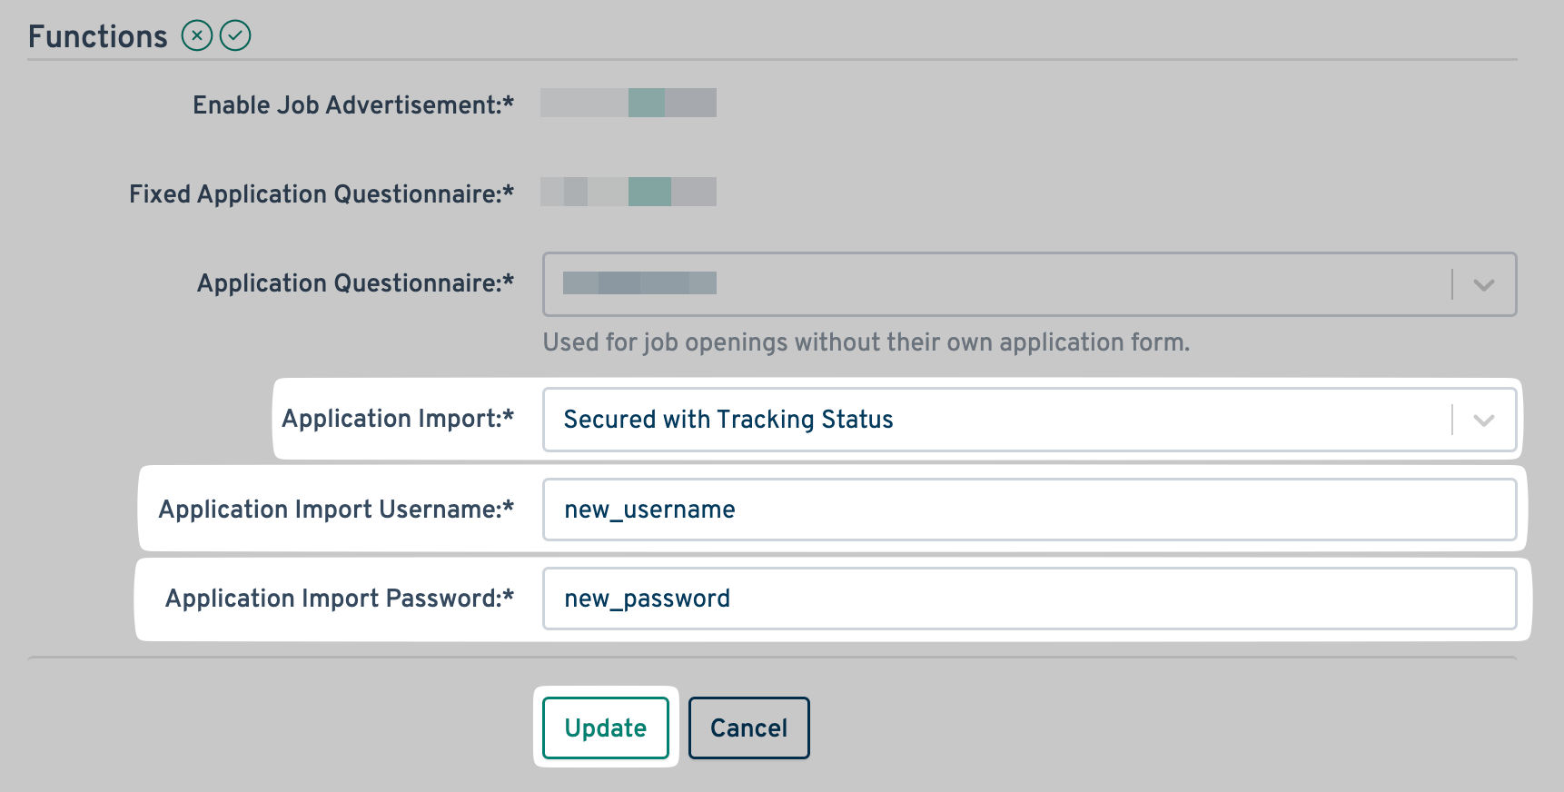This screenshot has height=792, width=1564.
Task: Click the Application Import chevron arrow
Action: coord(1483,421)
